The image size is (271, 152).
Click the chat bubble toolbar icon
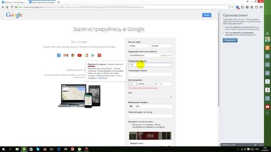pos(261,7)
